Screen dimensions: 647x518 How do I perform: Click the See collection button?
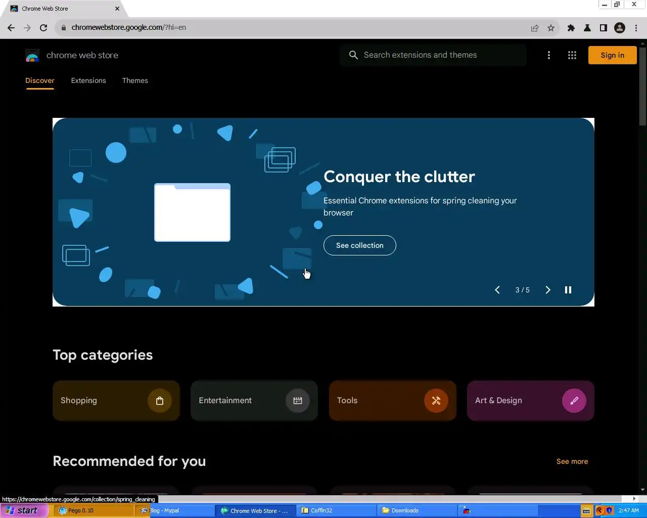click(360, 245)
